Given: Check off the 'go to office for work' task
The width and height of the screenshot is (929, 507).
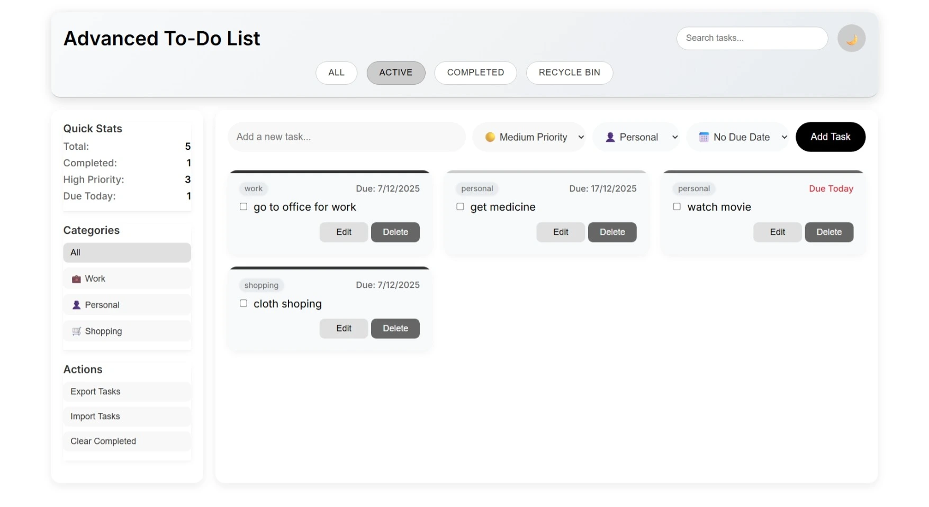Looking at the screenshot, I should [x=243, y=206].
